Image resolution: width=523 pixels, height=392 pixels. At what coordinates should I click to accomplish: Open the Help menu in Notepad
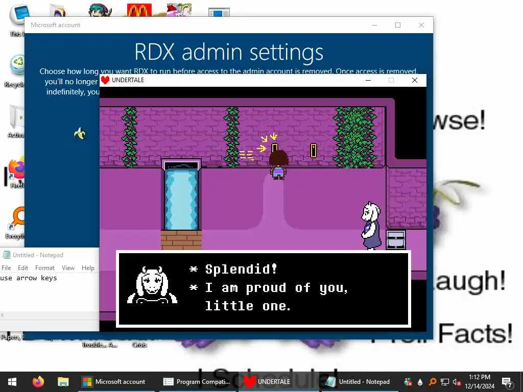pyautogui.click(x=88, y=268)
